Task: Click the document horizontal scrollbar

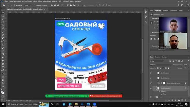Action: (x=85, y=100)
